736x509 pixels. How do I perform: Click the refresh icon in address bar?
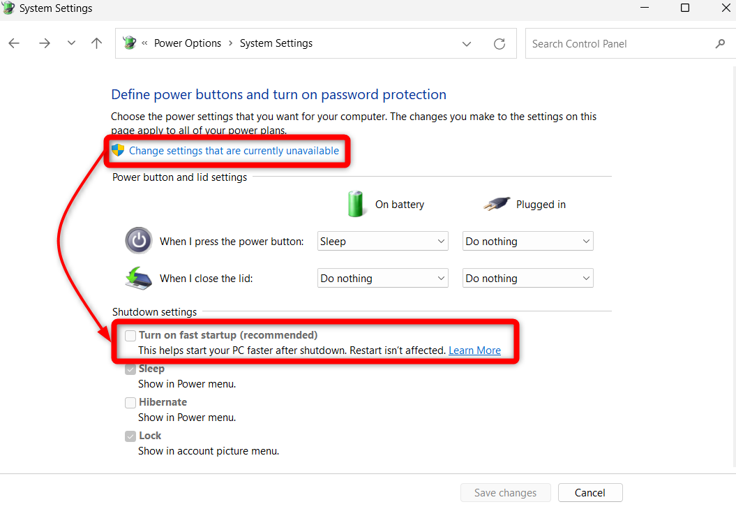coord(499,43)
